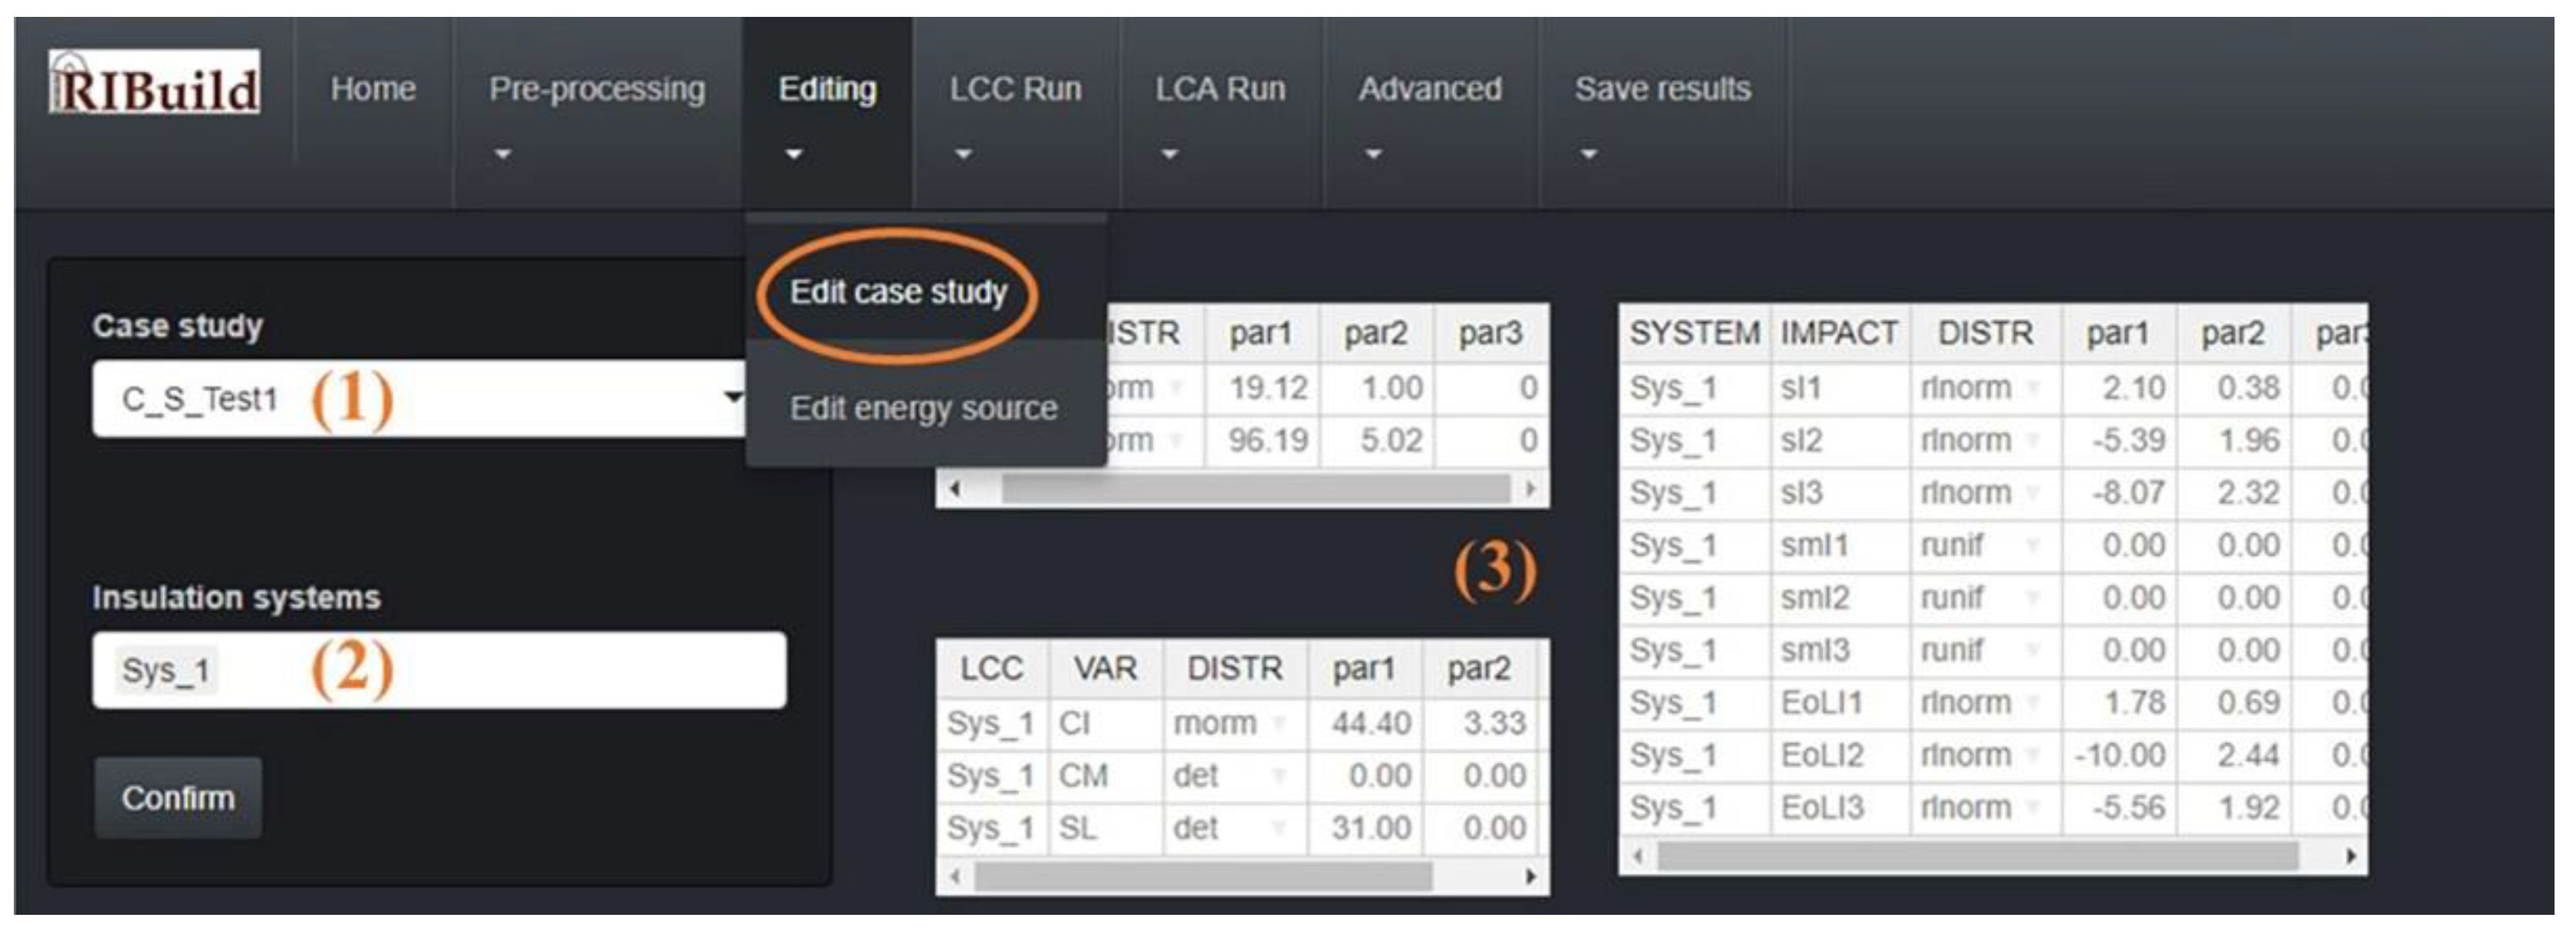The height and width of the screenshot is (934, 2576).
Task: Open DISTR dropdown for EoLI2 row
Action: coord(2032,755)
